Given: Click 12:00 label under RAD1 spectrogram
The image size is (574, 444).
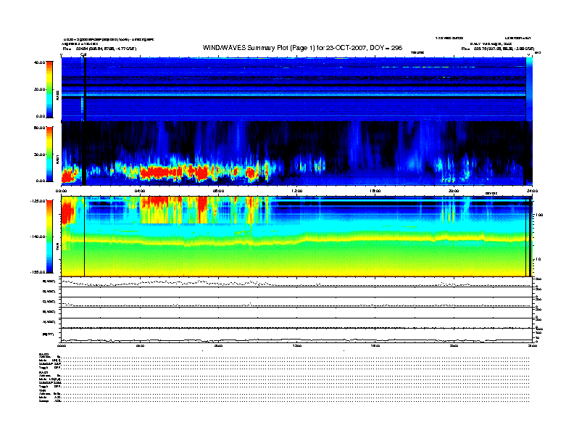Looking at the screenshot, I should coord(297,191).
